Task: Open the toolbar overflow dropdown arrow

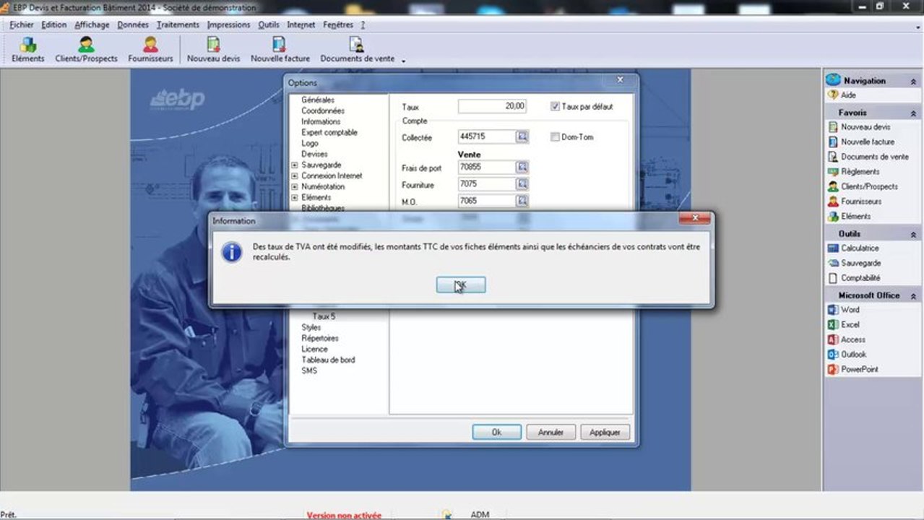Action: point(404,61)
